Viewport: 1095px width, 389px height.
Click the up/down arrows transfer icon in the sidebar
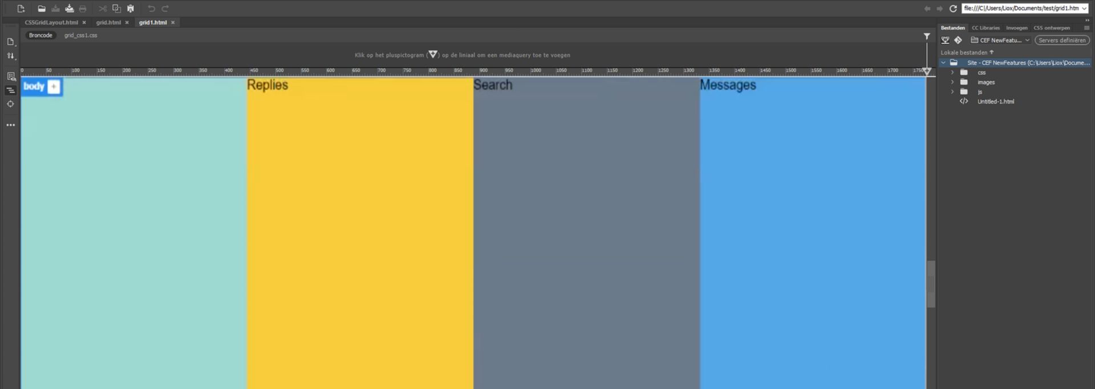click(10, 56)
